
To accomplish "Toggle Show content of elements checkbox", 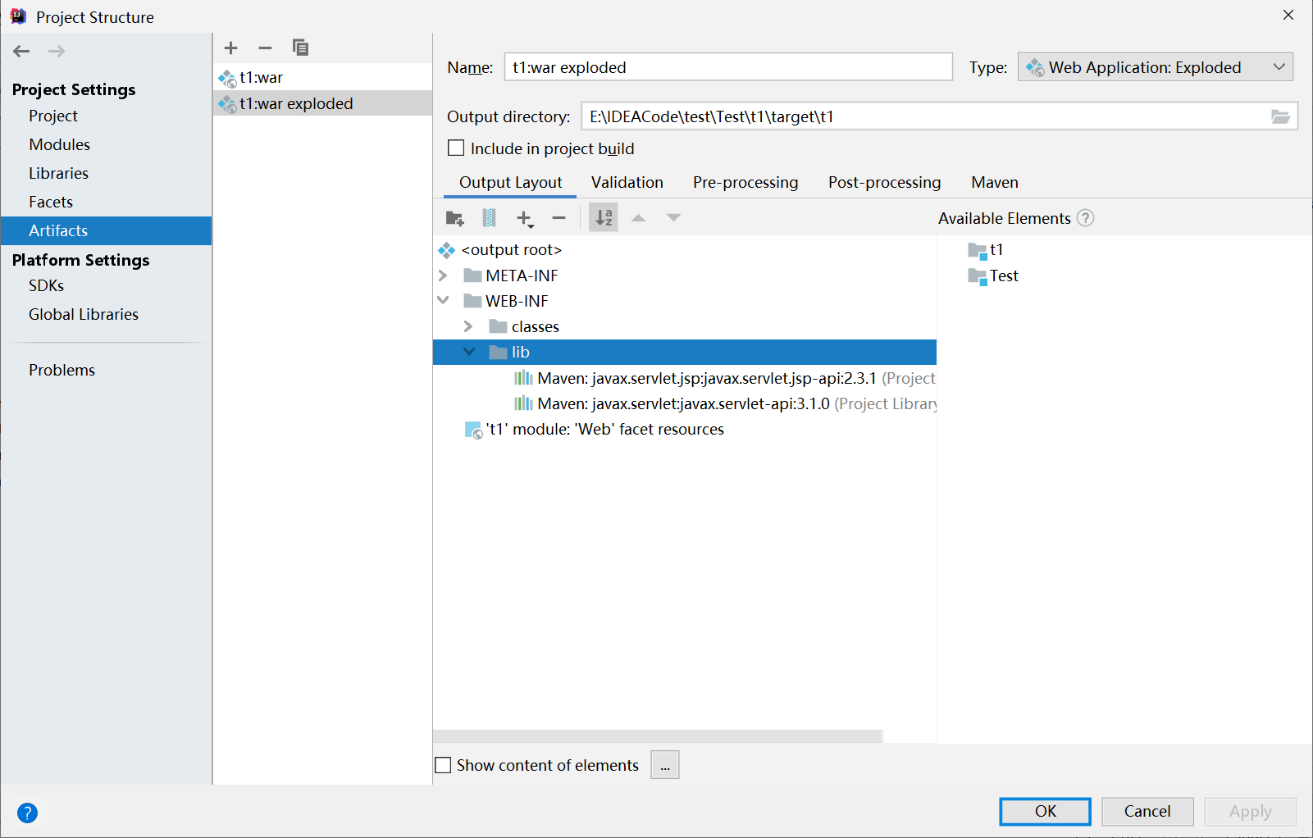I will [x=443, y=765].
